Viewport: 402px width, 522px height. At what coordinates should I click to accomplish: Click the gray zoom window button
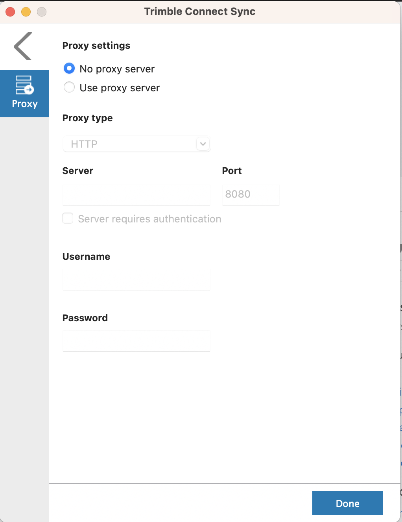point(42,12)
